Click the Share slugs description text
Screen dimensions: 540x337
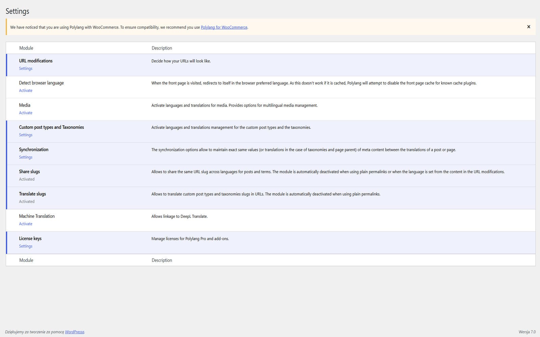pos(328,172)
